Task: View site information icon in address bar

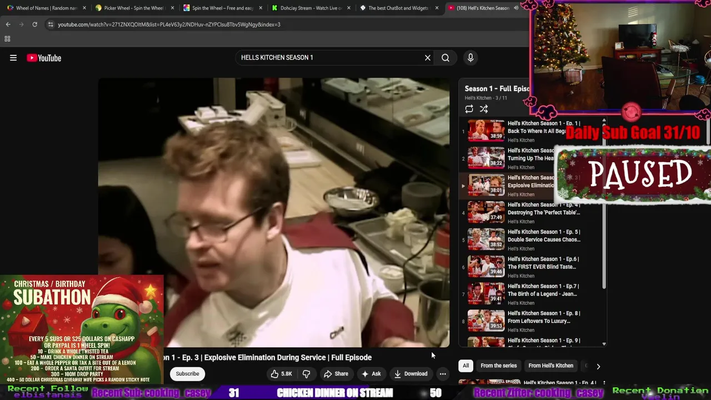Action: click(x=51, y=24)
